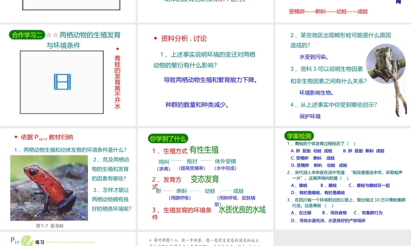Click the answer 水受到污染。
Screen dimensions: 411x246
pos(314,57)
